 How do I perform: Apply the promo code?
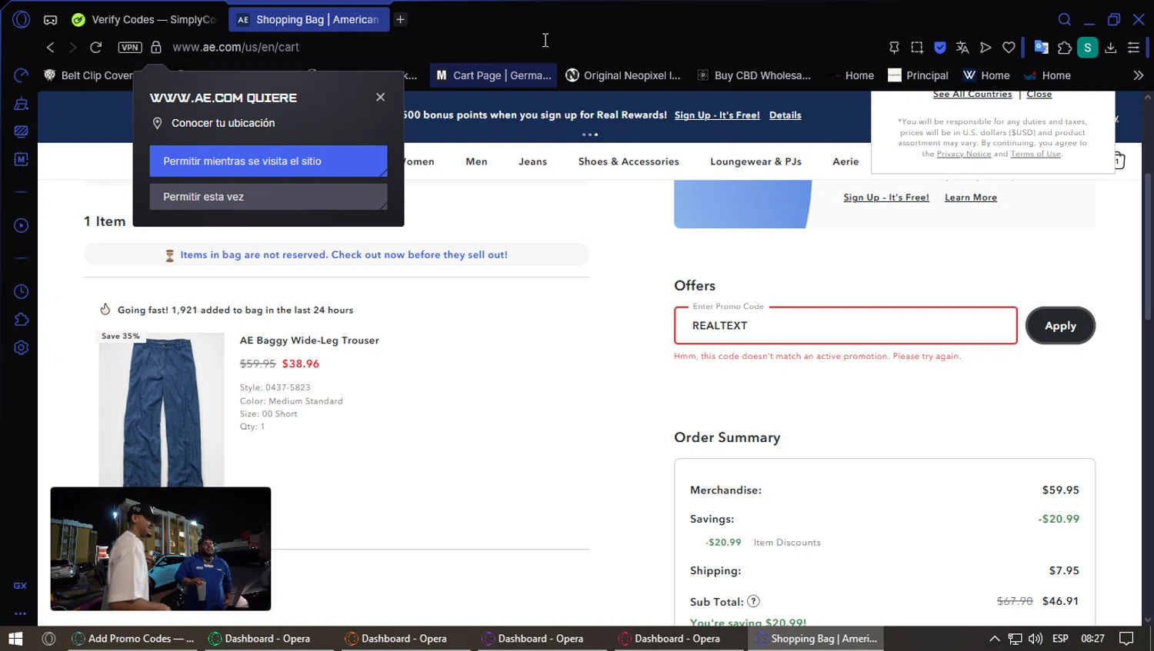click(x=1060, y=326)
